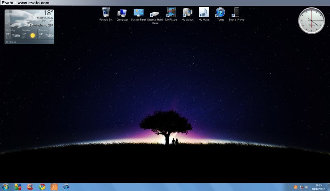
Task: Open the orange square taskbar application
Action: [54, 187]
